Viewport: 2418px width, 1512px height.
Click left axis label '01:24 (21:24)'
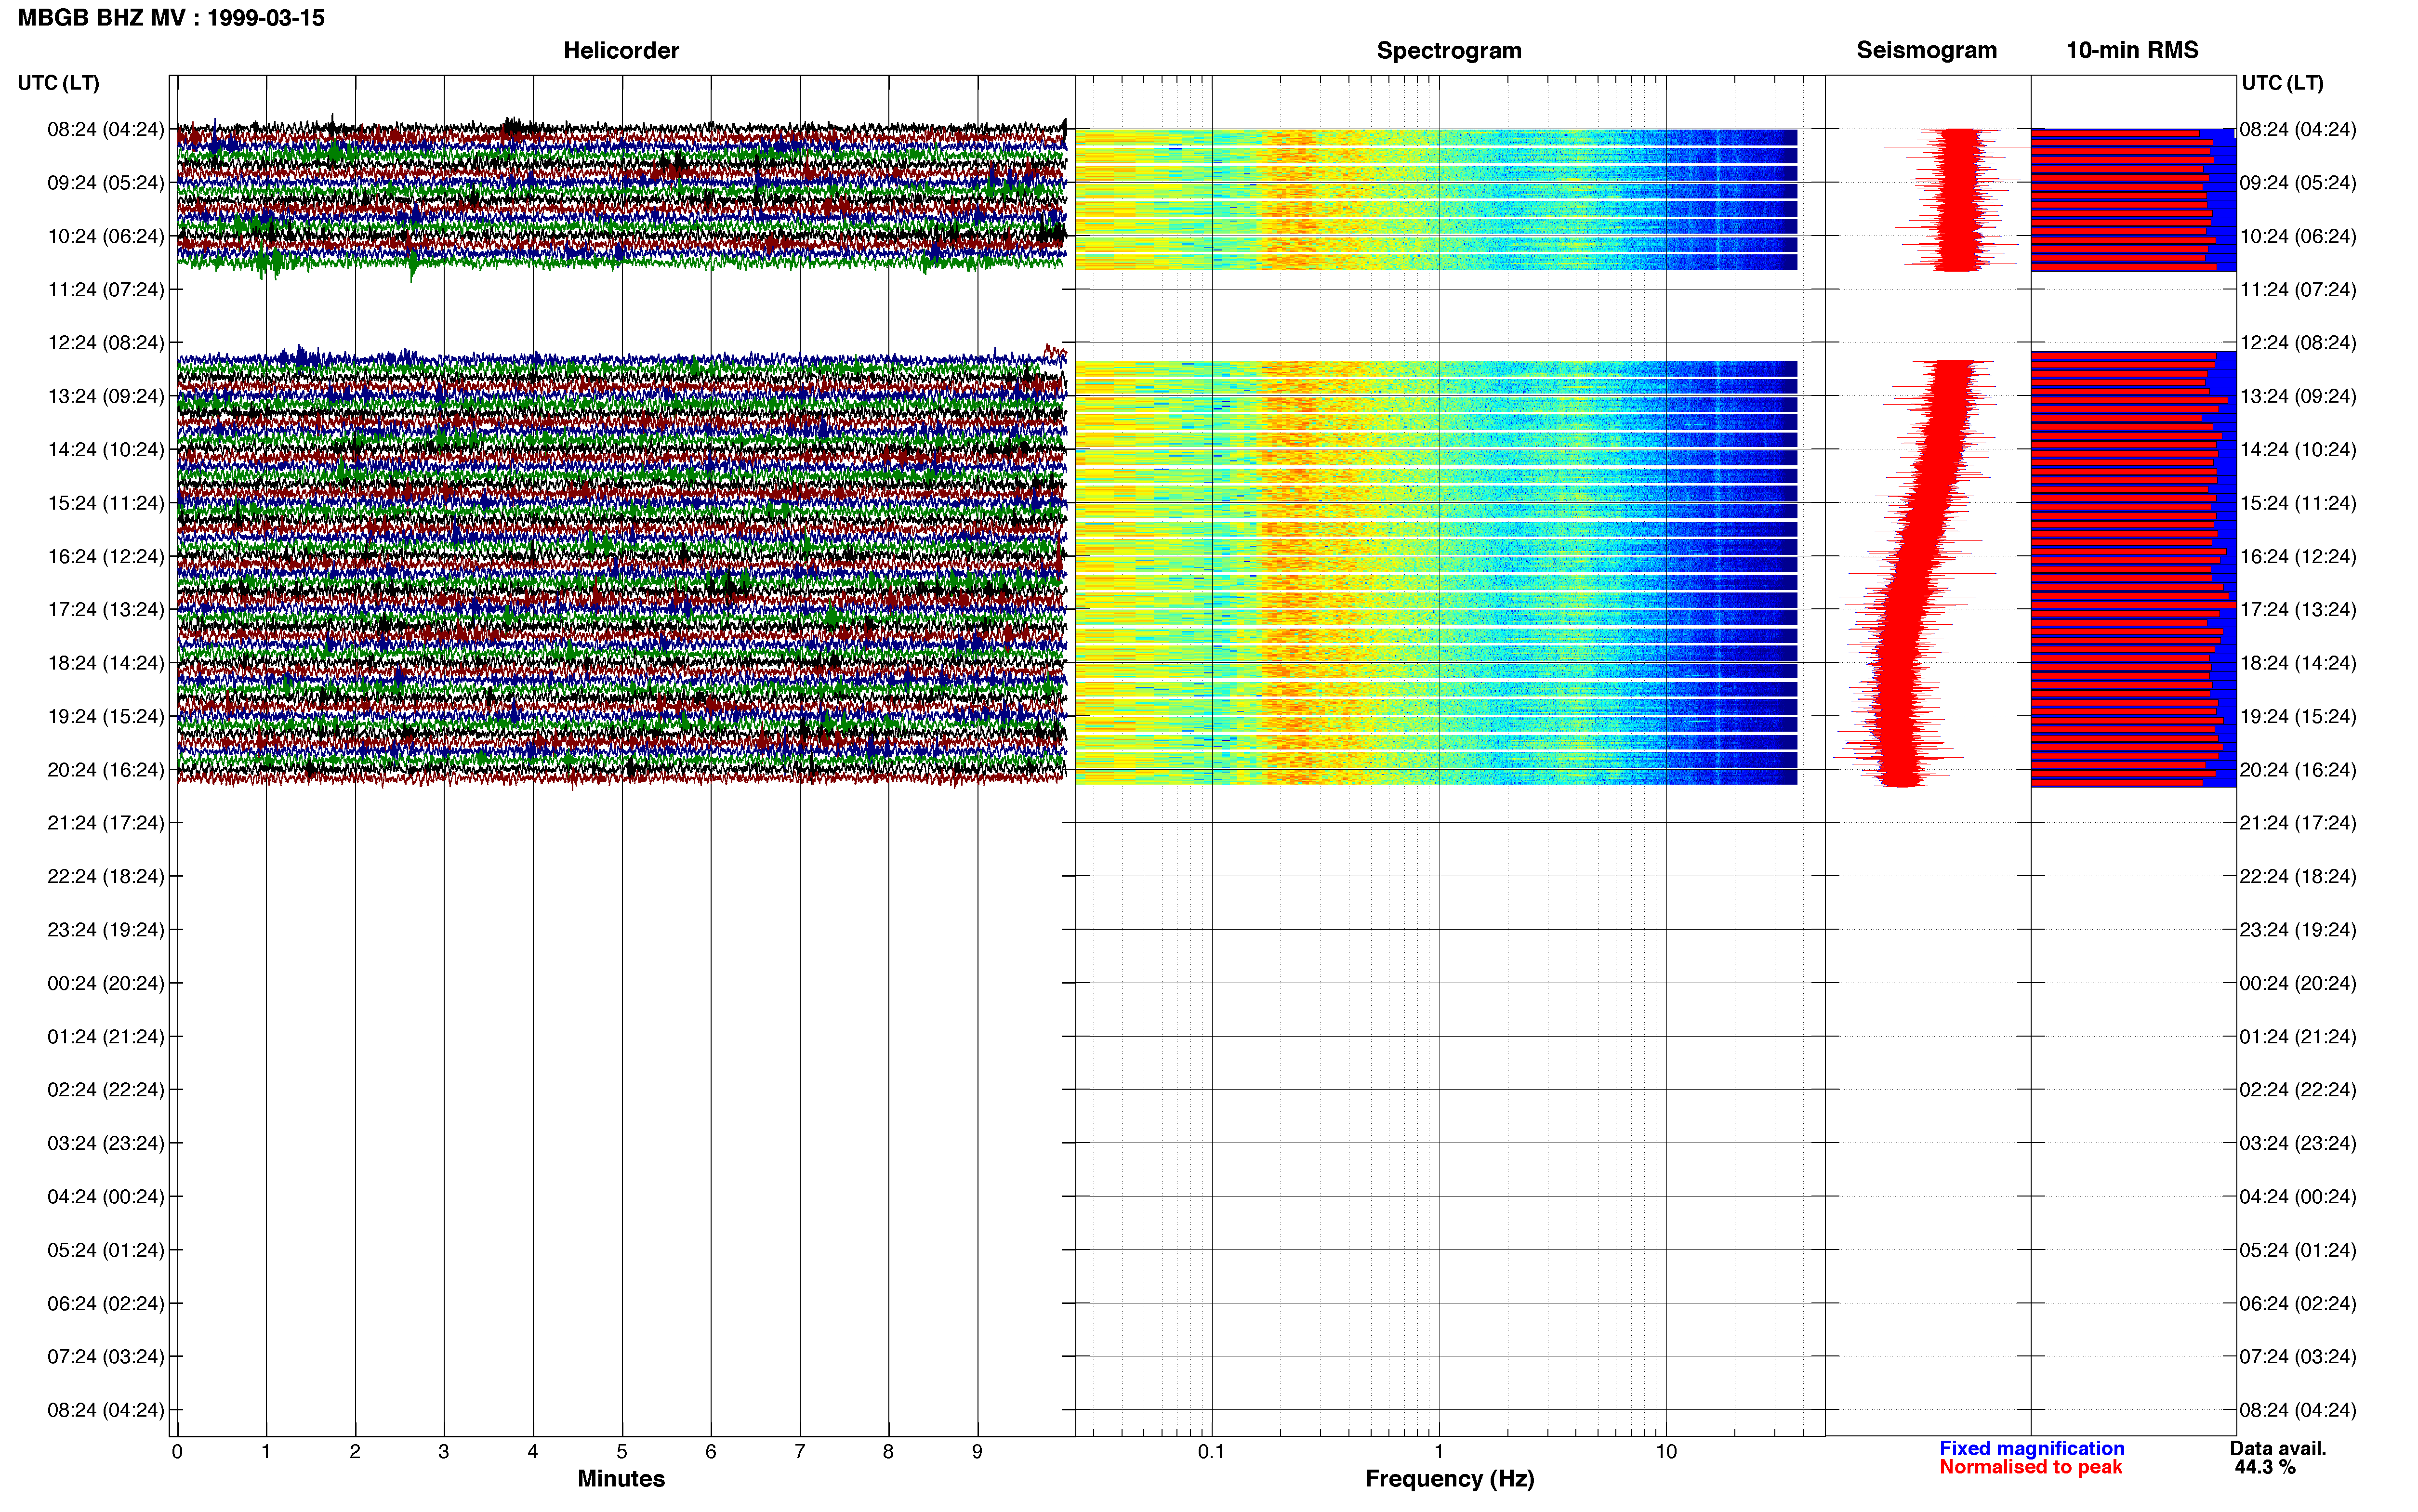[x=106, y=1036]
